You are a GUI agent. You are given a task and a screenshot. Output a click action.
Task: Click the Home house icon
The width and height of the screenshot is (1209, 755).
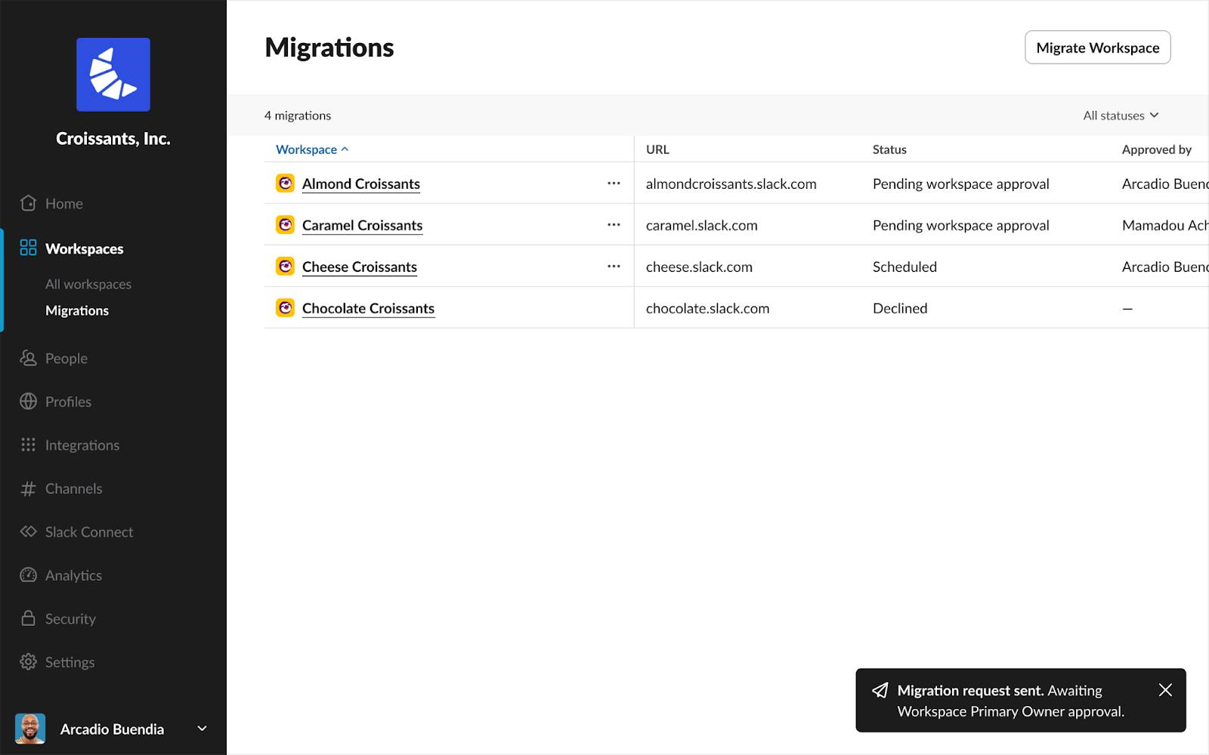click(x=28, y=203)
